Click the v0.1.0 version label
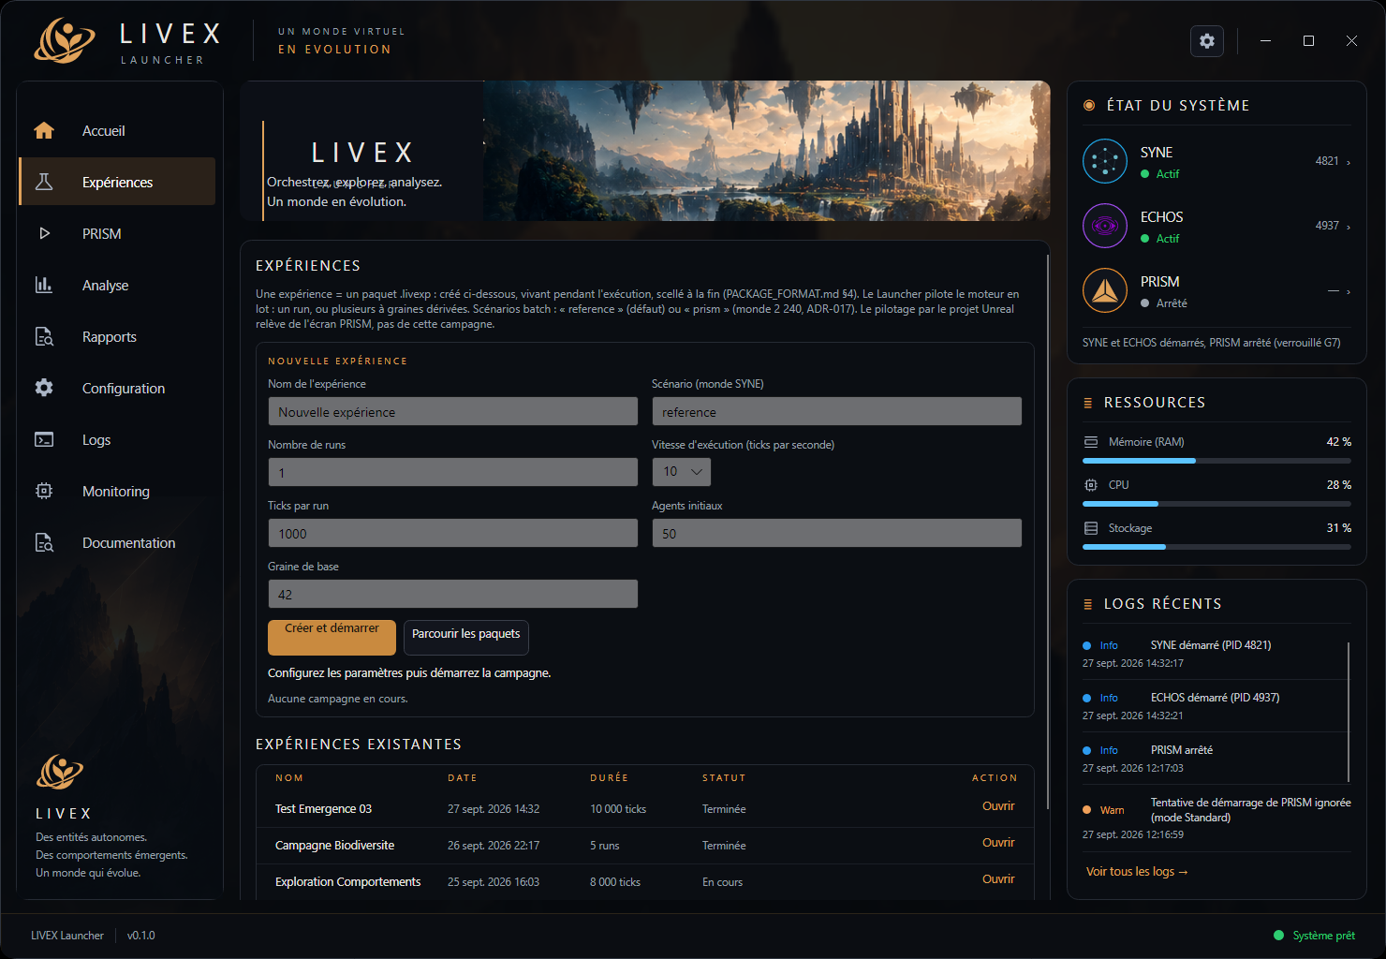 tap(141, 936)
